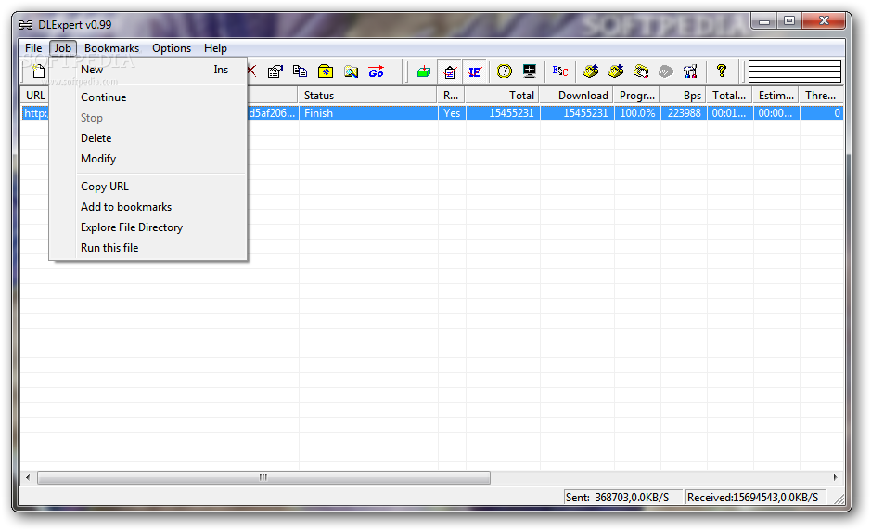Click the URL column header
The width and height of the screenshot is (871, 531).
35,96
